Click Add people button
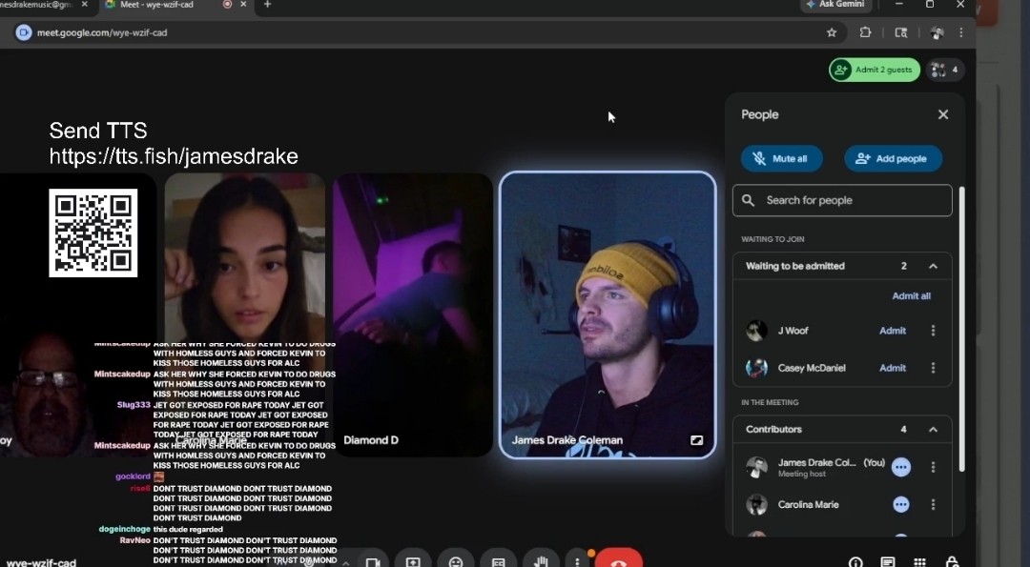 894,159
